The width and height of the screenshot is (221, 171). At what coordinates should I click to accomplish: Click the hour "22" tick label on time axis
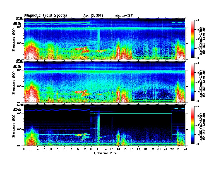pos(172,149)
